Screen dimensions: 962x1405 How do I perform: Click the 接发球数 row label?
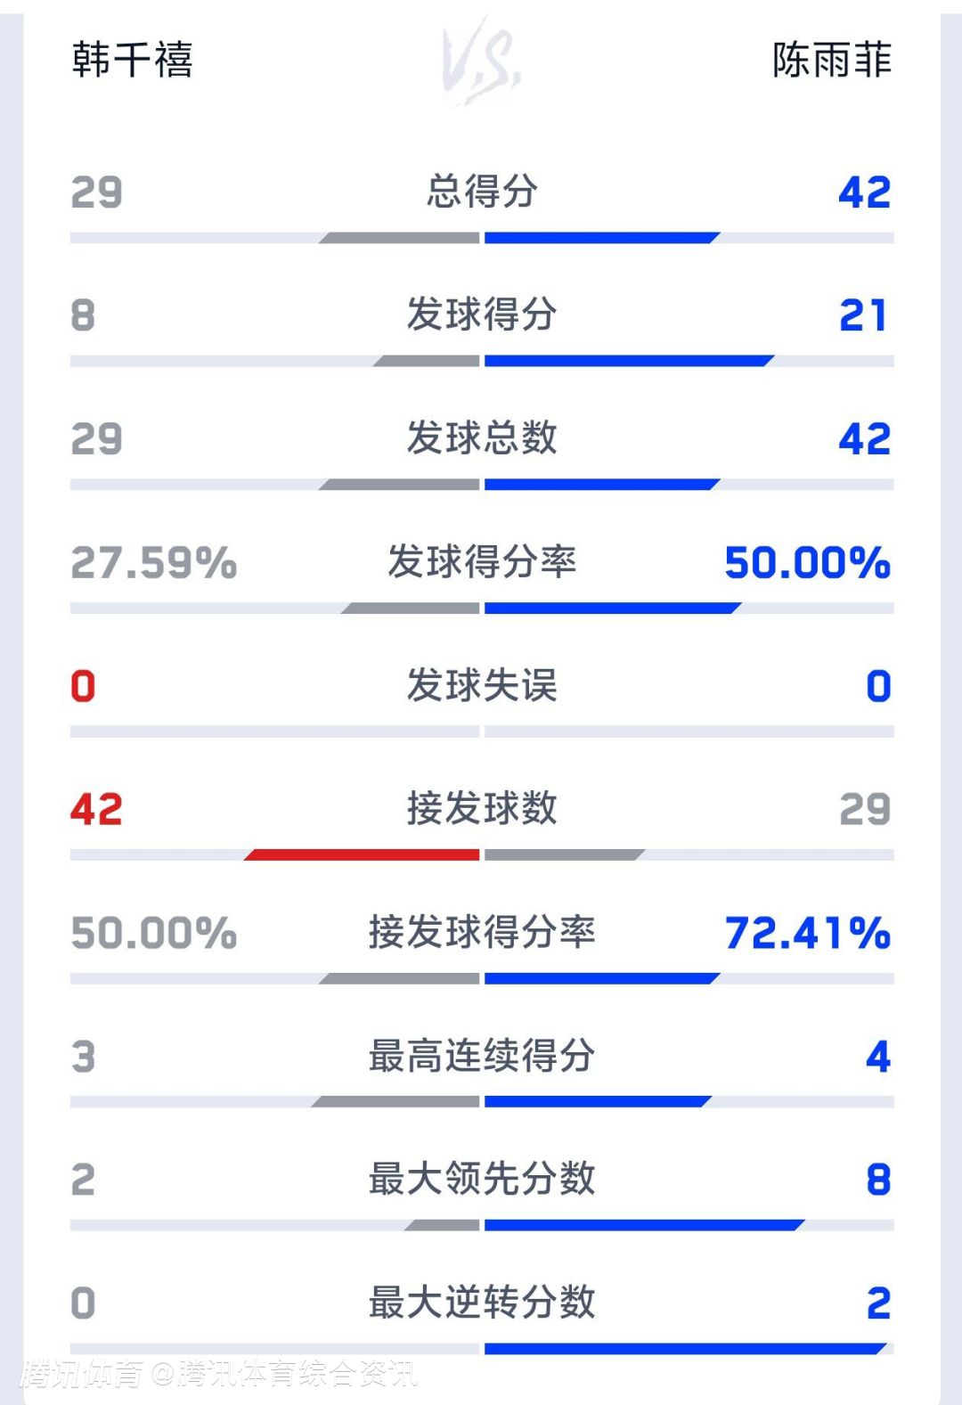[x=482, y=809]
